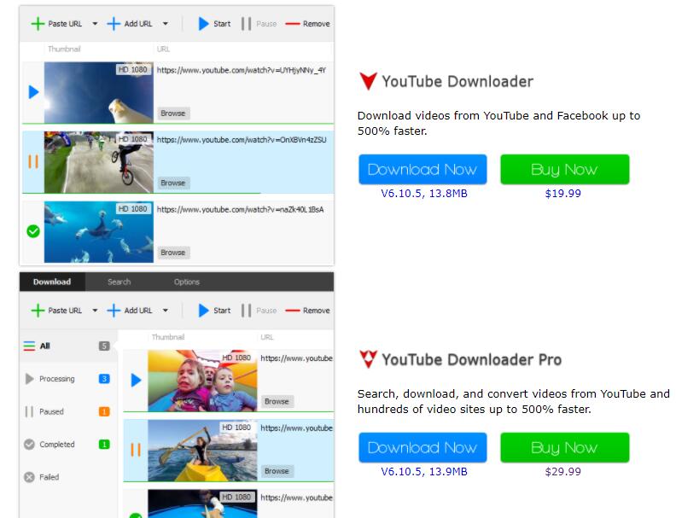Click orange pause icon beside kayak video

point(136,450)
